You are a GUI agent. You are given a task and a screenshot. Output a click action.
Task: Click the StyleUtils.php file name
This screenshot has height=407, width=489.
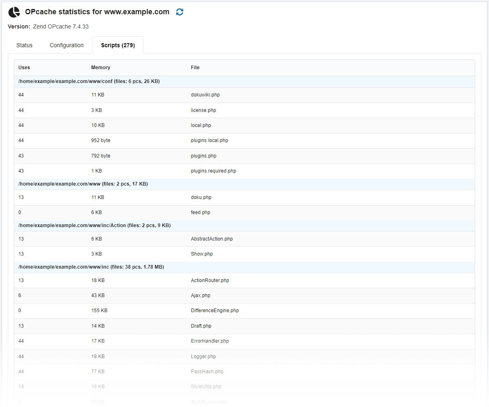(x=206, y=387)
